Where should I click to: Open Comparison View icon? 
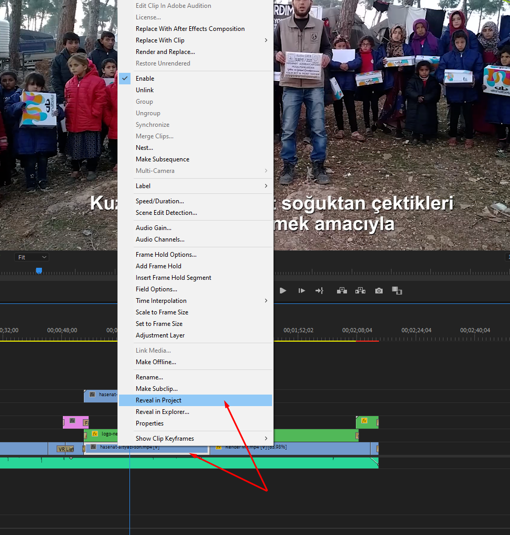(x=397, y=291)
